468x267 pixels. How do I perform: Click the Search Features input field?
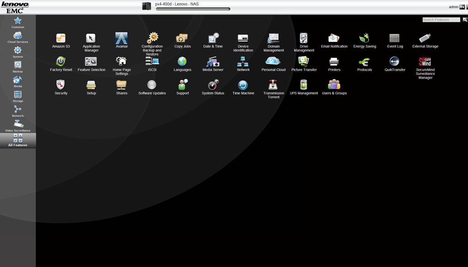(441, 20)
